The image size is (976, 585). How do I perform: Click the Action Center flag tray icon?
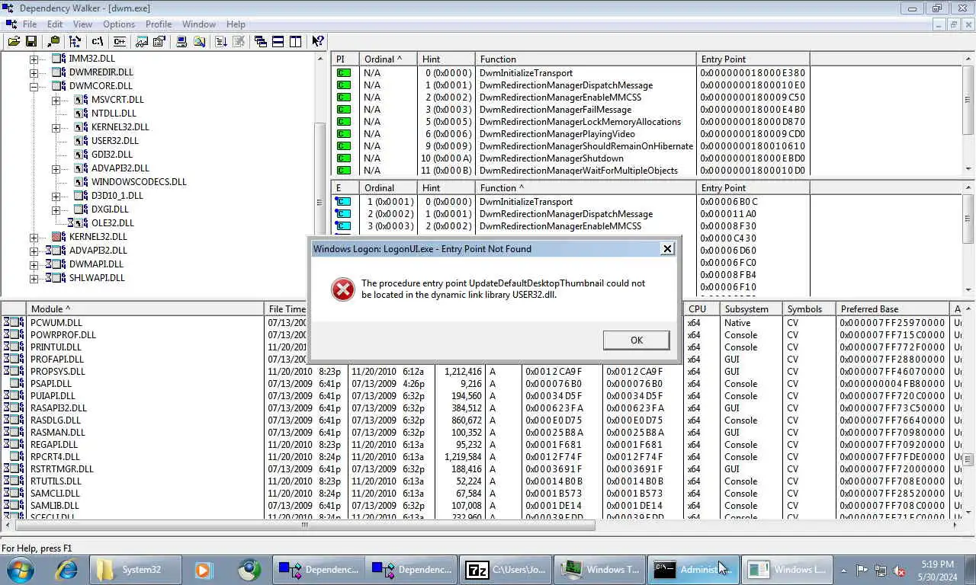click(x=862, y=570)
